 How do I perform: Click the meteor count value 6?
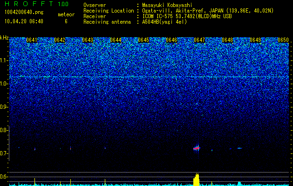point(66,21)
